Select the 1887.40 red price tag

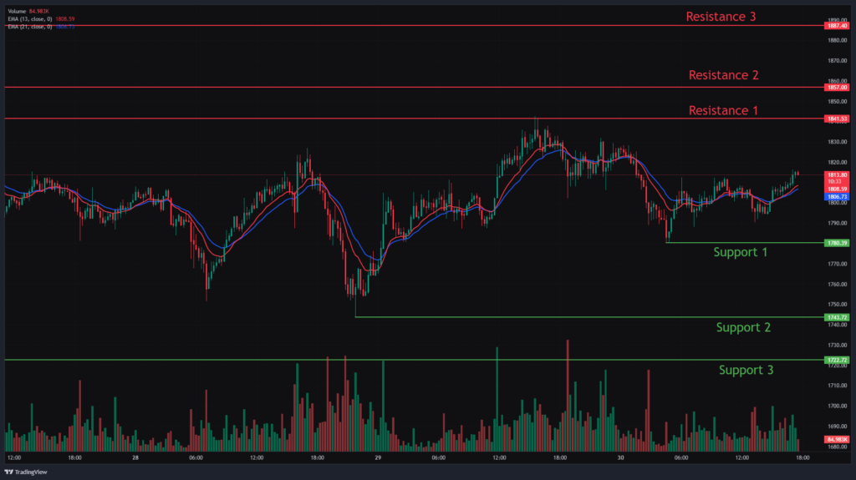pos(836,26)
